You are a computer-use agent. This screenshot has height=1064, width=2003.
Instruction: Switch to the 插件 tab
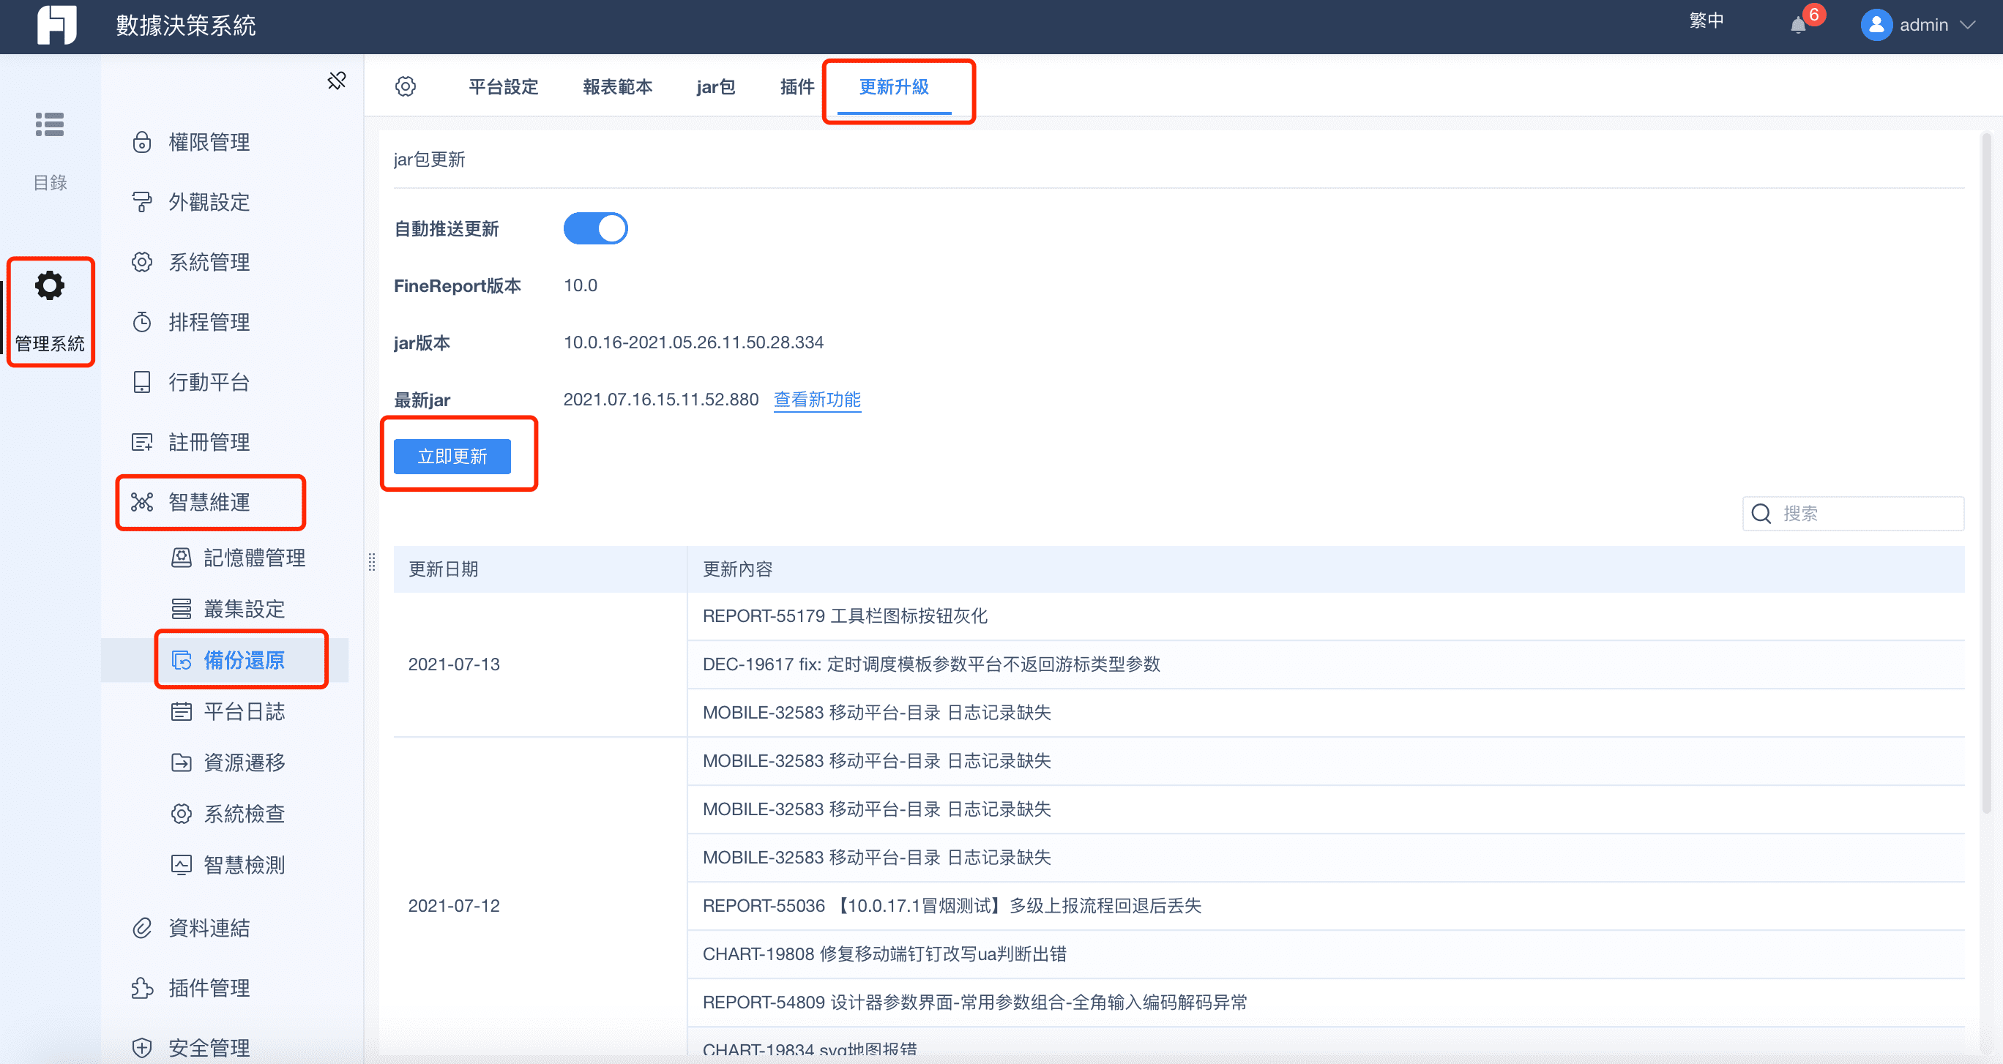point(797,87)
